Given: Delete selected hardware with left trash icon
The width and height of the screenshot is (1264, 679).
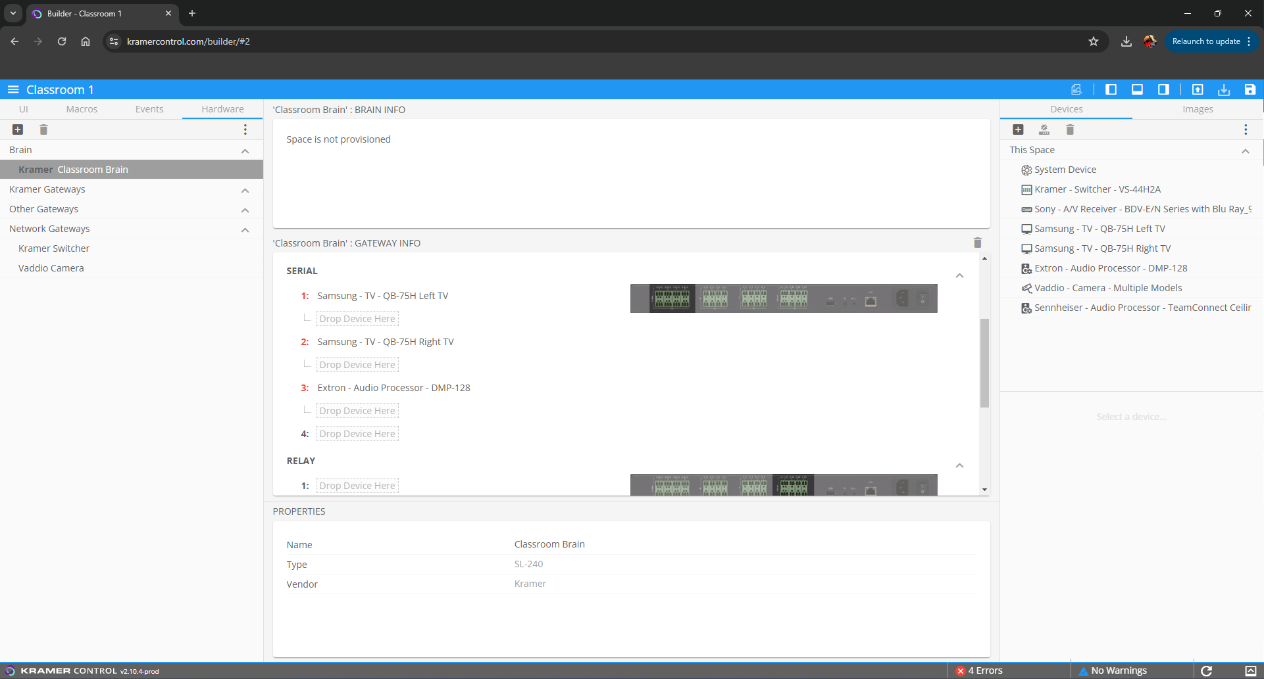Looking at the screenshot, I should (x=43, y=129).
